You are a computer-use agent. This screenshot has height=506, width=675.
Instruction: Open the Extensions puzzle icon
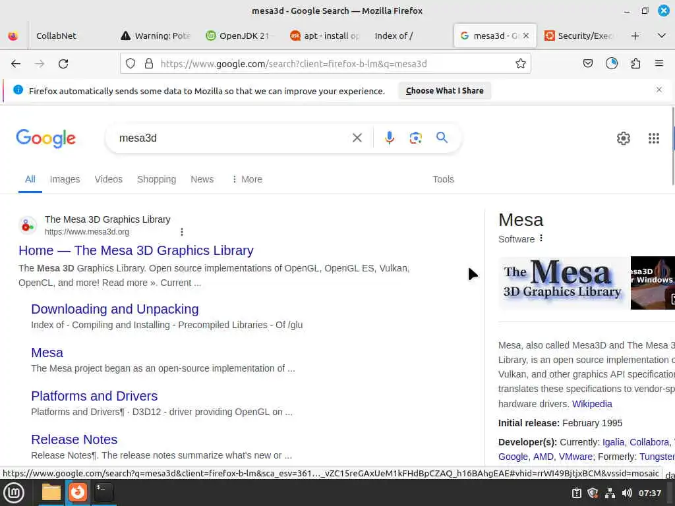635,64
